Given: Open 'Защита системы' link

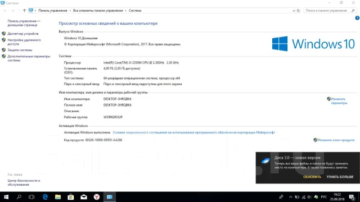Looking at the screenshot, I should [x=20, y=50].
